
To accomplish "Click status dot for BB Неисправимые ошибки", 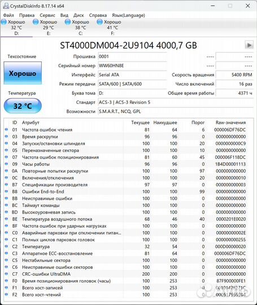I will coord(6,198).
